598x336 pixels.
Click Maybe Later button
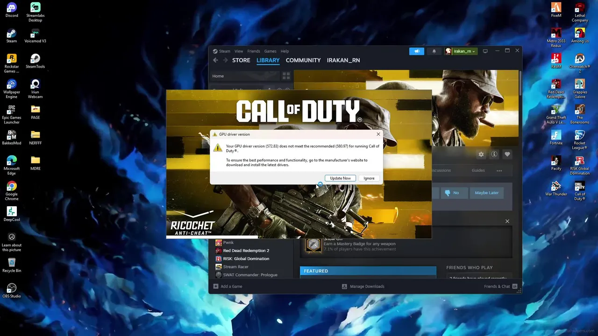[487, 193]
